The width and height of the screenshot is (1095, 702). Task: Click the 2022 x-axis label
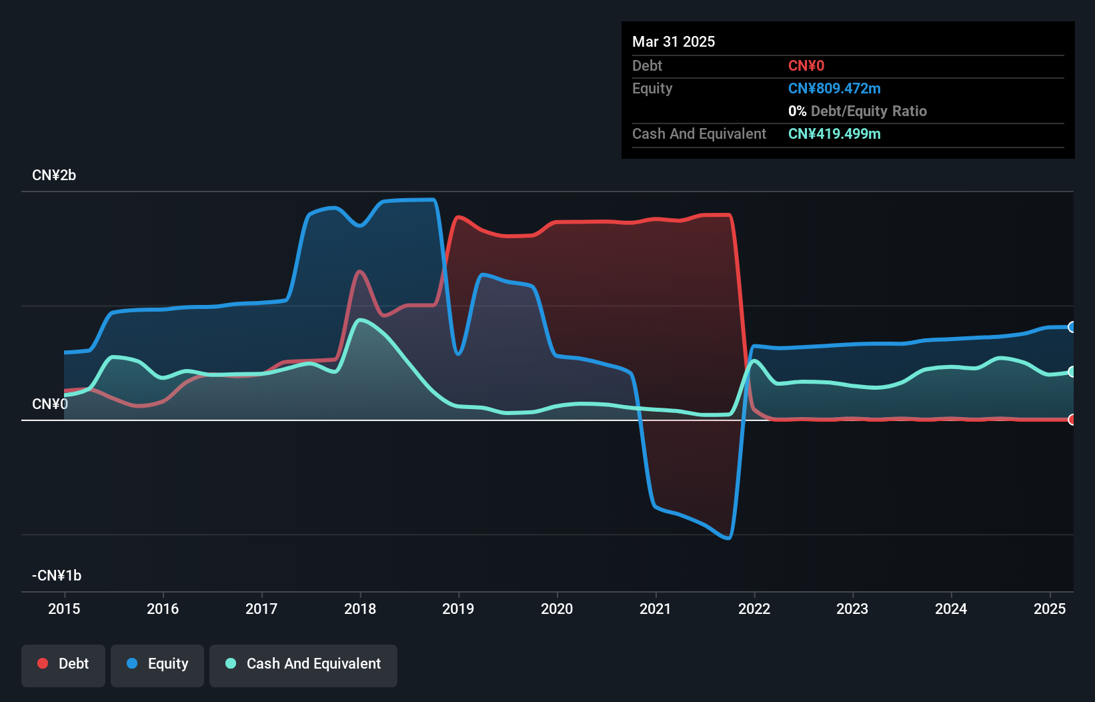pyautogui.click(x=754, y=609)
